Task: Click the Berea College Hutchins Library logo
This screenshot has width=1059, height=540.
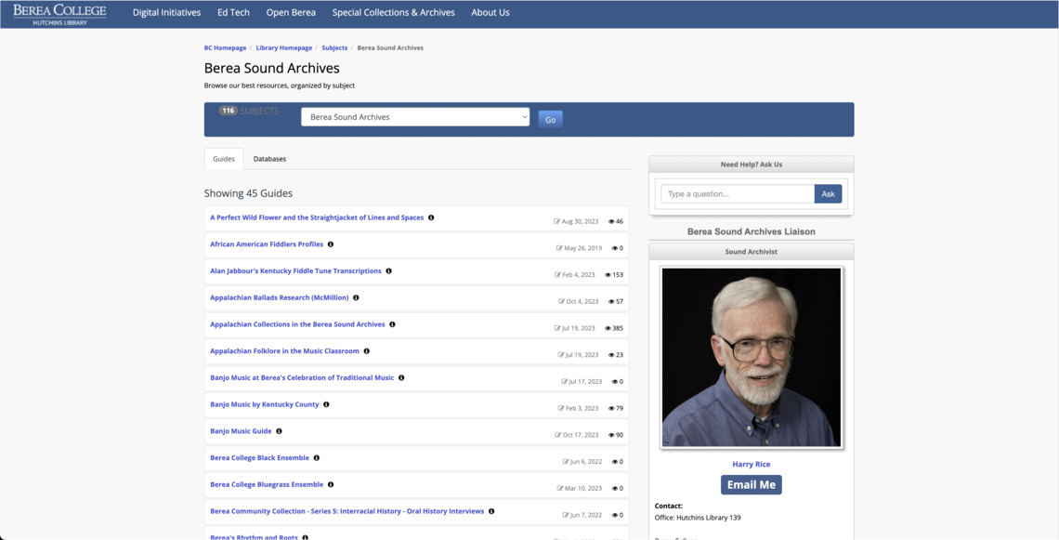Action: tap(59, 13)
